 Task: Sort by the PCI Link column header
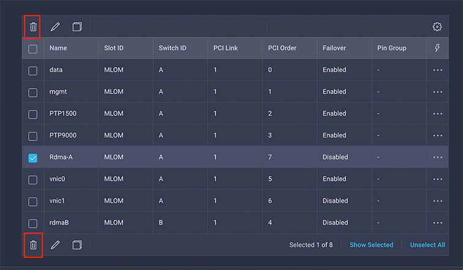coord(225,48)
